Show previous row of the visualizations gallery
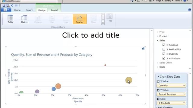The height and width of the screenshot is (108, 193). coord(103,15)
